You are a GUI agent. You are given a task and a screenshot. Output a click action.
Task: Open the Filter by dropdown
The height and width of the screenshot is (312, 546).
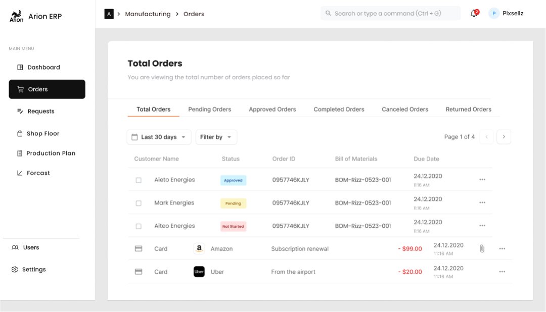coord(216,137)
